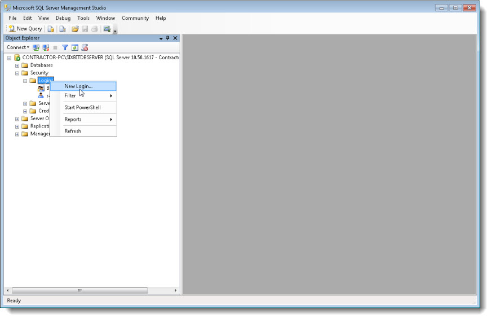This screenshot has width=492, height=320.
Task: Select the CONTRACTOR-PC\SIXBITDBSERVER server entry
Action: (101, 58)
